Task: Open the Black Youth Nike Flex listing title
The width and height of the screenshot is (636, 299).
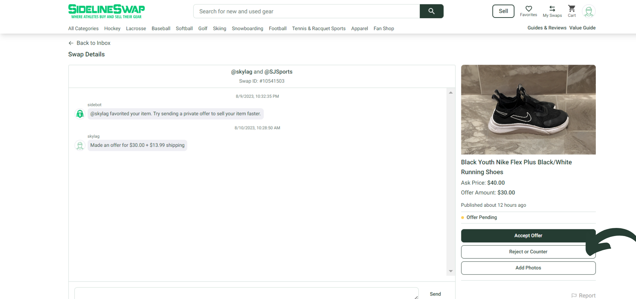Action: (x=516, y=167)
